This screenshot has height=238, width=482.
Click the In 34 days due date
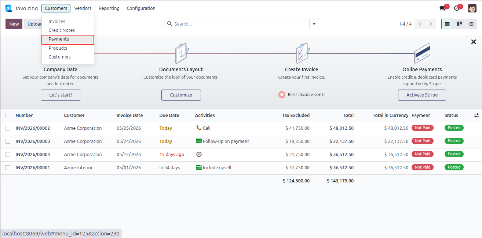pos(169,168)
